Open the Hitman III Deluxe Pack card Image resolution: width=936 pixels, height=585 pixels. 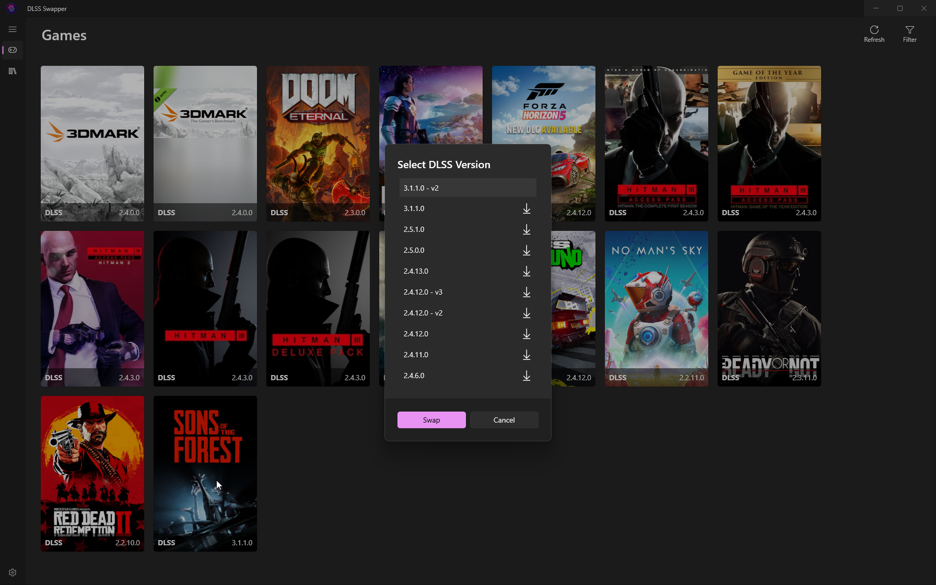click(318, 309)
